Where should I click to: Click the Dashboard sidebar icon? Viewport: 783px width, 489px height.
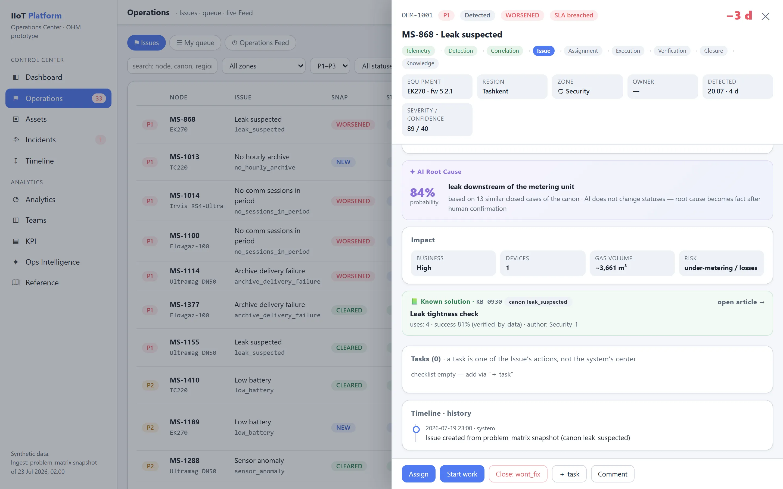click(x=15, y=77)
